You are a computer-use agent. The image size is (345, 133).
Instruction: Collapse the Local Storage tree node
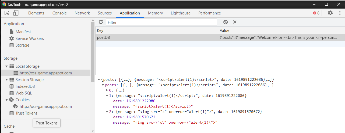tap(6, 66)
